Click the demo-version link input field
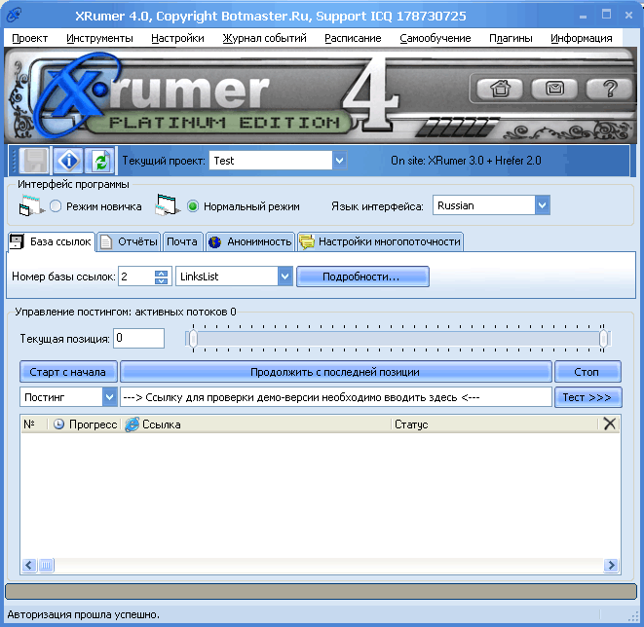 point(335,397)
